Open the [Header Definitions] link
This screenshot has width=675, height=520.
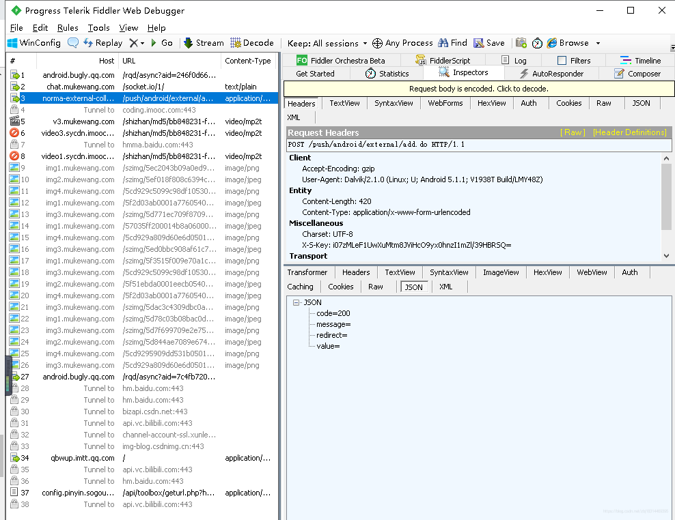coord(630,132)
